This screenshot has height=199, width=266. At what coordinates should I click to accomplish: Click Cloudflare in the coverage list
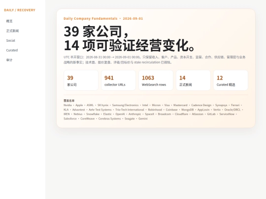pos(181,114)
